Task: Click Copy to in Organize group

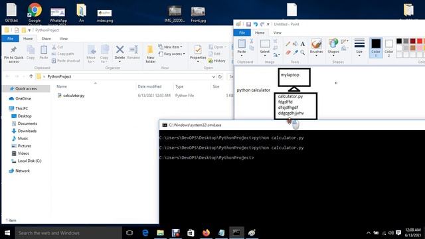Action: point(104,54)
